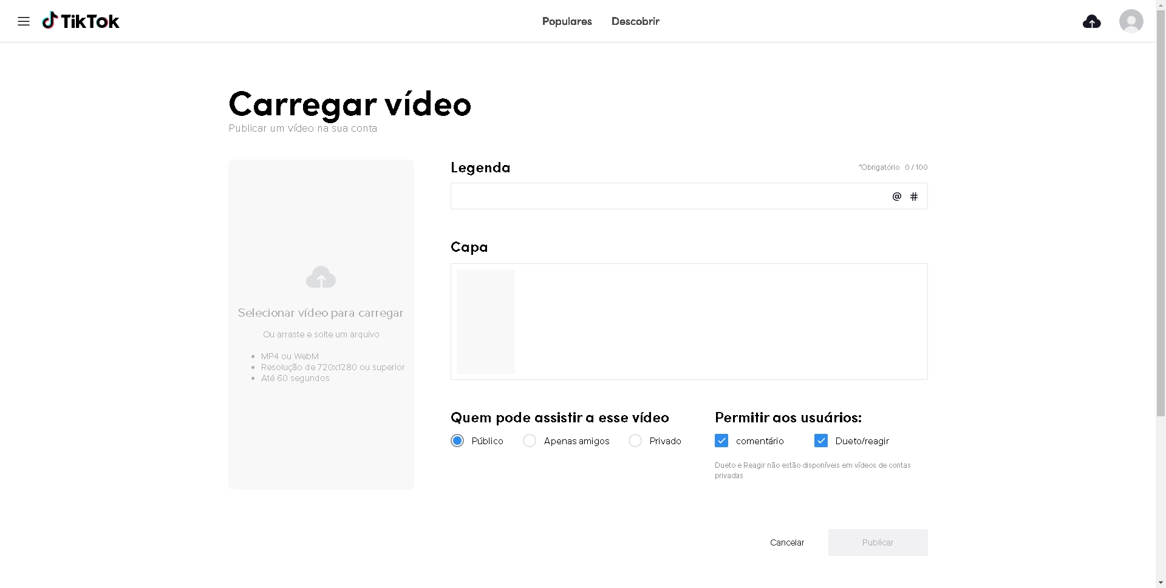Uncheck the comentário checkbox
The height and width of the screenshot is (588, 1166).
tap(721, 441)
